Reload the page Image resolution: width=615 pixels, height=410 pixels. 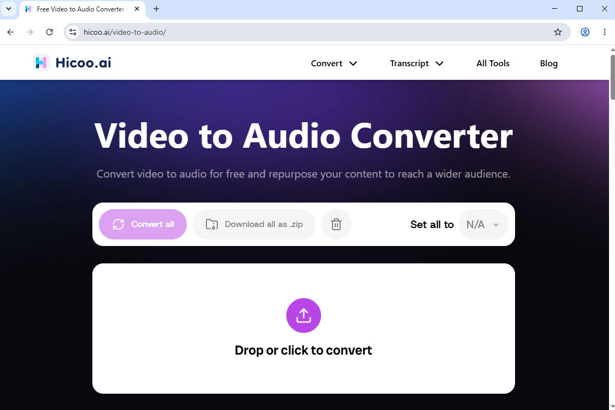(x=49, y=32)
